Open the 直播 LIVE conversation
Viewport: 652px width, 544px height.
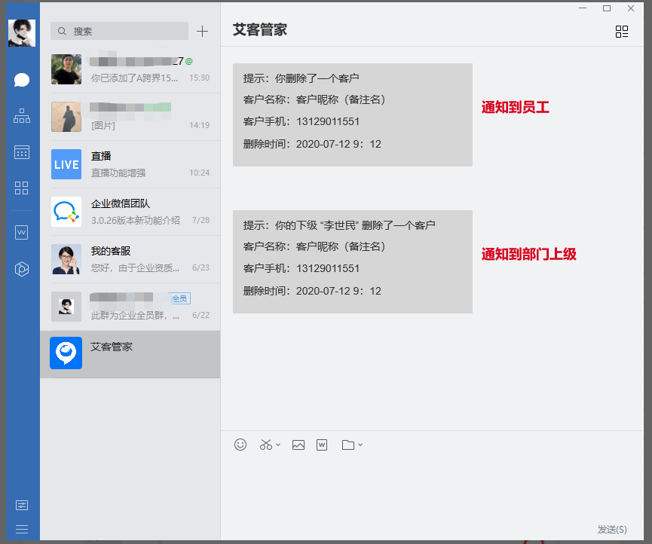pos(130,164)
